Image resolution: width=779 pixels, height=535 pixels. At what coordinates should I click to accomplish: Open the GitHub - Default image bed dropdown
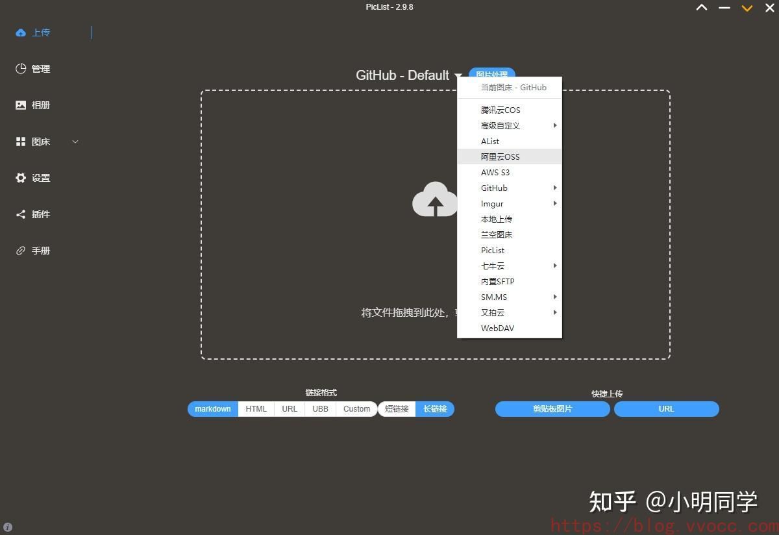click(x=408, y=75)
